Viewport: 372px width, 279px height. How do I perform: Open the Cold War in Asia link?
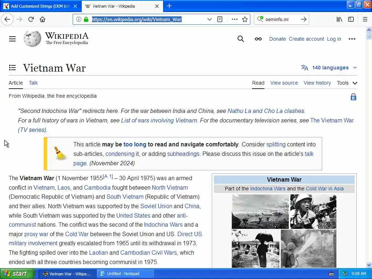click(x=324, y=189)
